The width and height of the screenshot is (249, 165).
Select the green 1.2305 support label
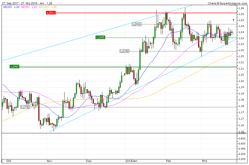[100, 38]
